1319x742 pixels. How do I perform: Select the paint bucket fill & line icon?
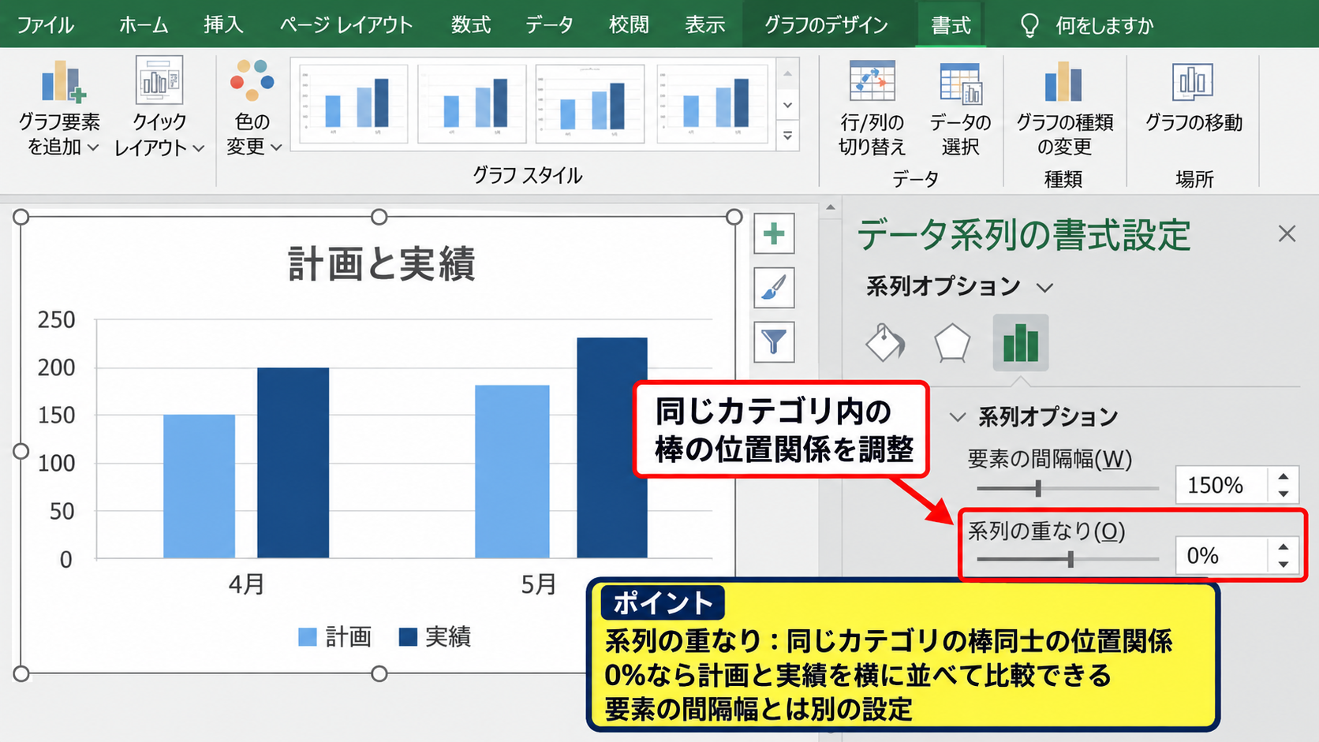(885, 343)
